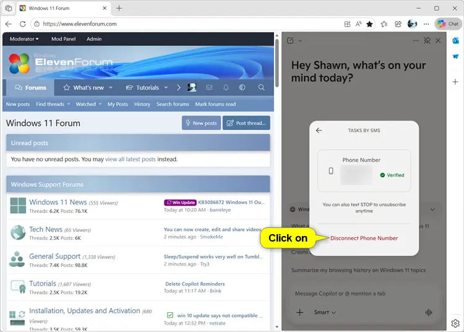Reload the page with the refresh icon
Screen dimensions: 464x332
[x=22, y=24]
